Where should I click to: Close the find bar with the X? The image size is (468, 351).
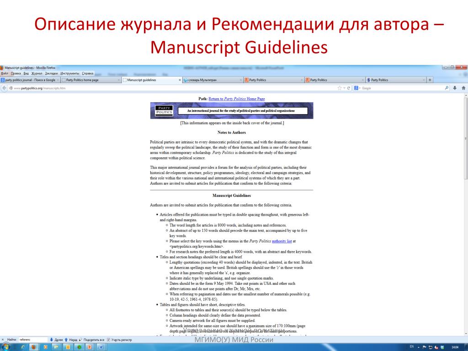3,340
